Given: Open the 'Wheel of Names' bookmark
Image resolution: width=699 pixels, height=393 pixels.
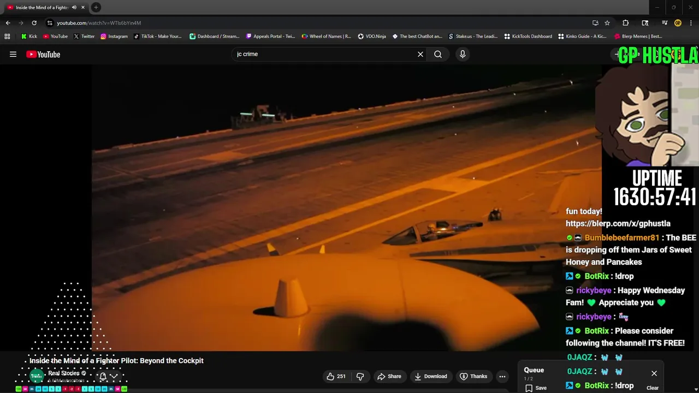Looking at the screenshot, I should pyautogui.click(x=327, y=37).
